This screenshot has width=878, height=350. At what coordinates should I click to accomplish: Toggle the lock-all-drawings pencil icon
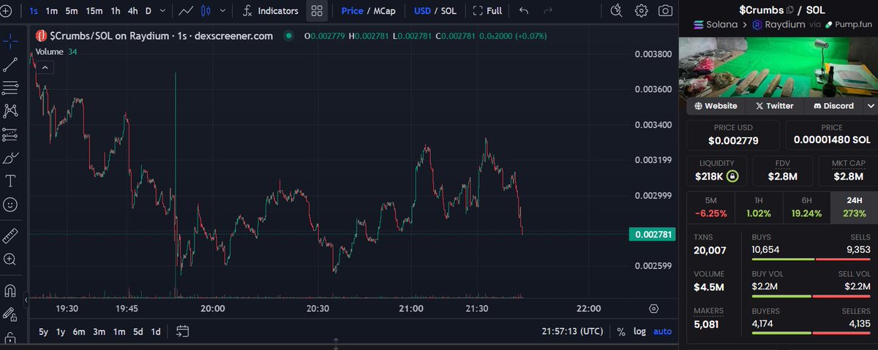tap(10, 315)
